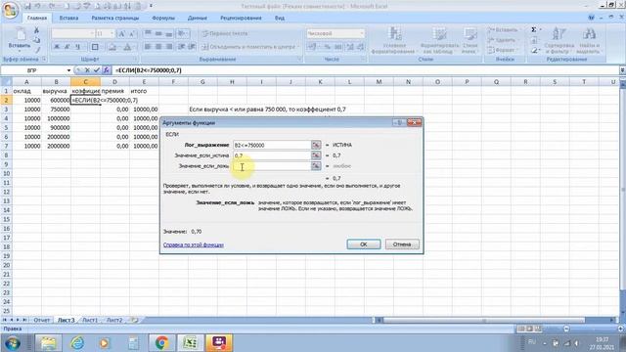
Task: Click the collapse-dialog icon next to Значение_если_истина
Action: coord(316,155)
